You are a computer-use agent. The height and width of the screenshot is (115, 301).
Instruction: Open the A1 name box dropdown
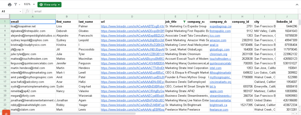[x=20, y=11]
